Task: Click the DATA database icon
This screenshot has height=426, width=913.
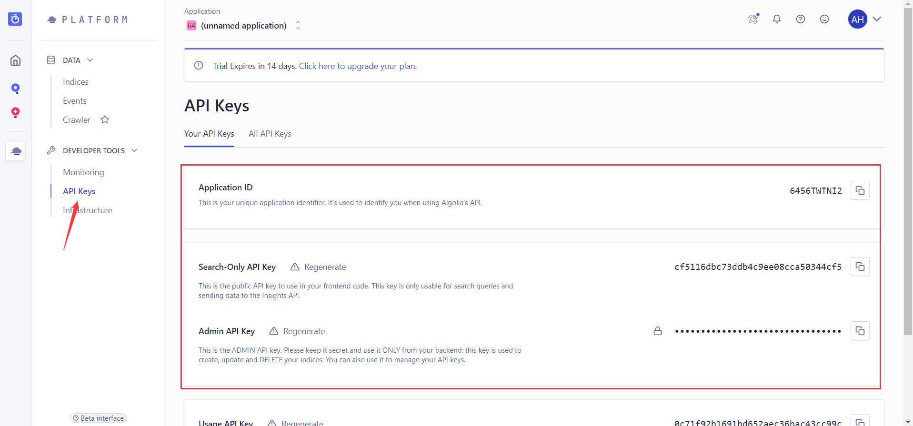Action: (x=51, y=60)
